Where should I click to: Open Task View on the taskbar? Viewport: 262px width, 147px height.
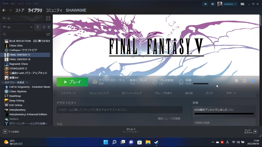tap(123, 142)
